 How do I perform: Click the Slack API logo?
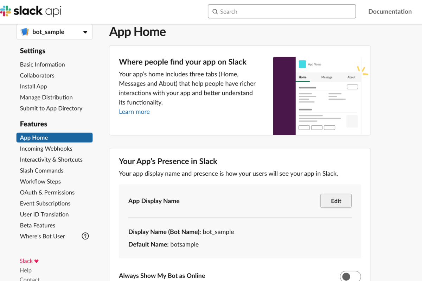click(x=31, y=11)
